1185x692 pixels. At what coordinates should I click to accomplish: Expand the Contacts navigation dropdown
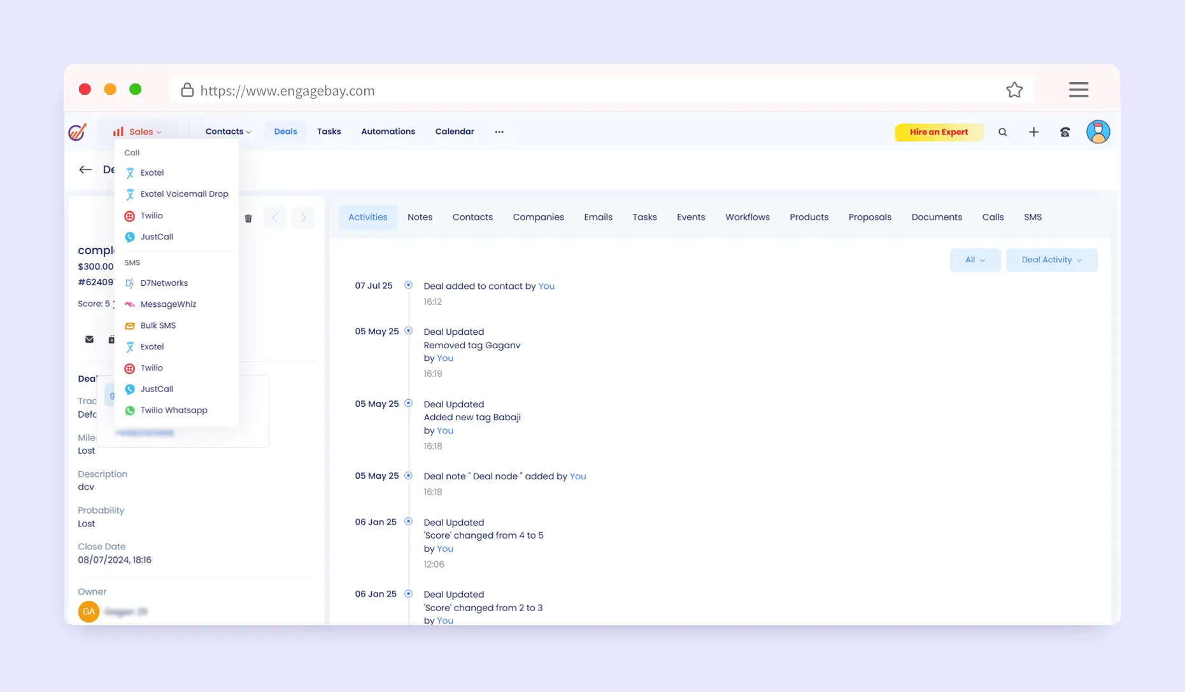click(228, 132)
